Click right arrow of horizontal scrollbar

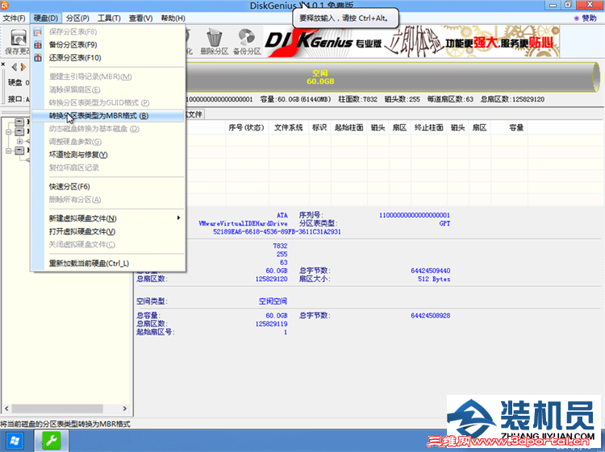124,408
